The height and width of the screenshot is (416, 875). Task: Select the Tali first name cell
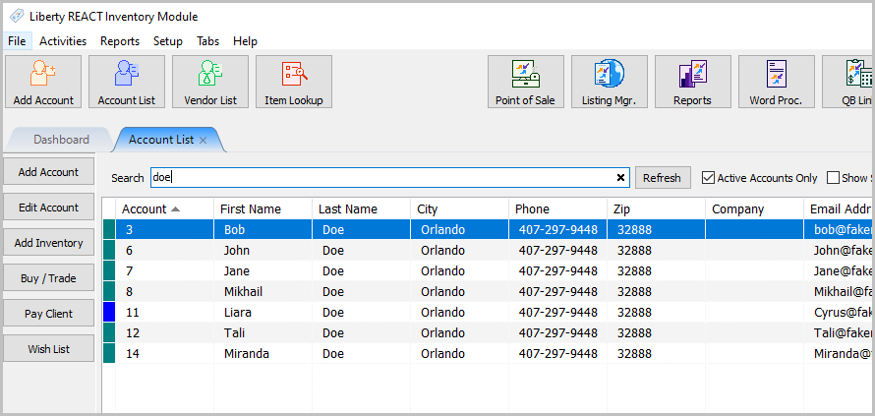262,332
